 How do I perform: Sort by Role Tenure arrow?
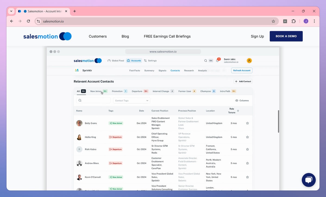[x=238, y=111]
